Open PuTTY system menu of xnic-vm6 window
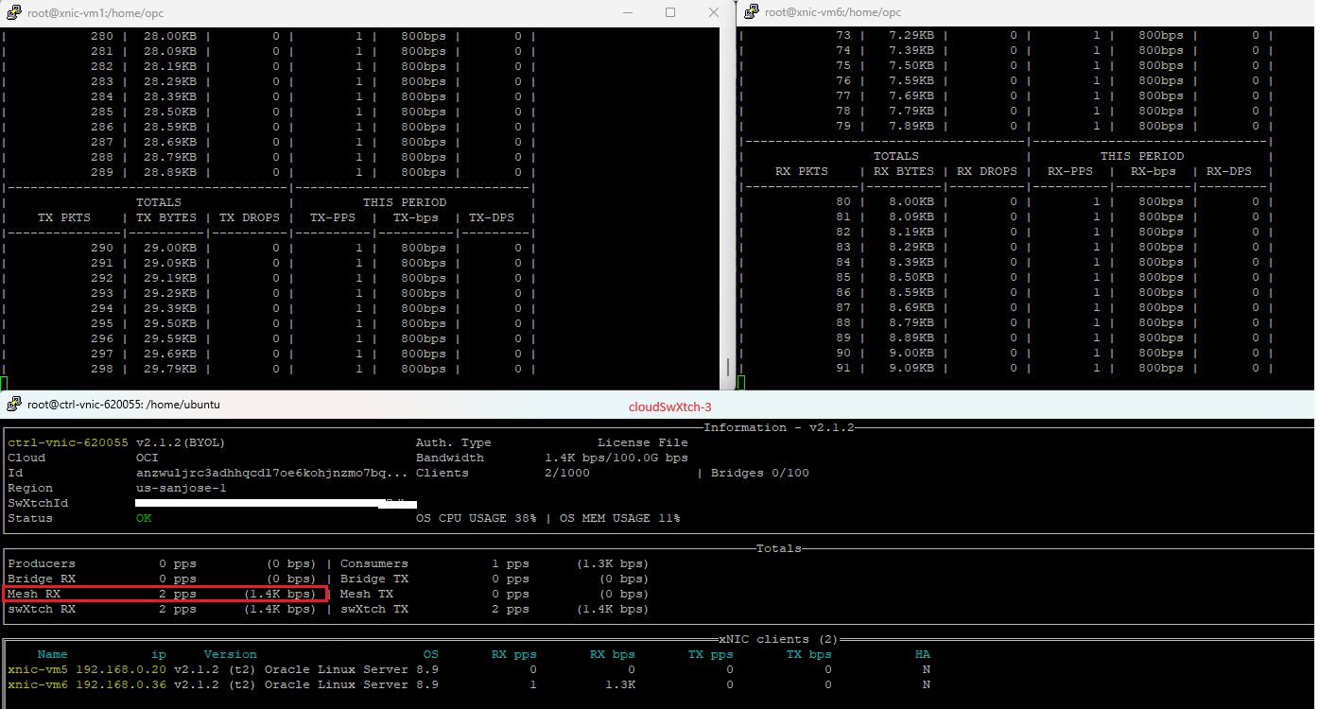 (x=752, y=12)
